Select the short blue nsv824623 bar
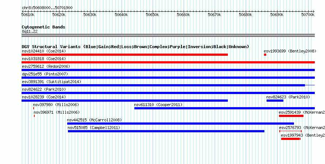The image size is (325, 164). [x=275, y=101]
